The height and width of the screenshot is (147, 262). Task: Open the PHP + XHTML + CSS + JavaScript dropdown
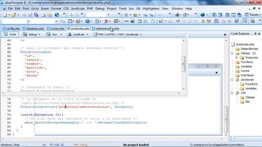141,34
